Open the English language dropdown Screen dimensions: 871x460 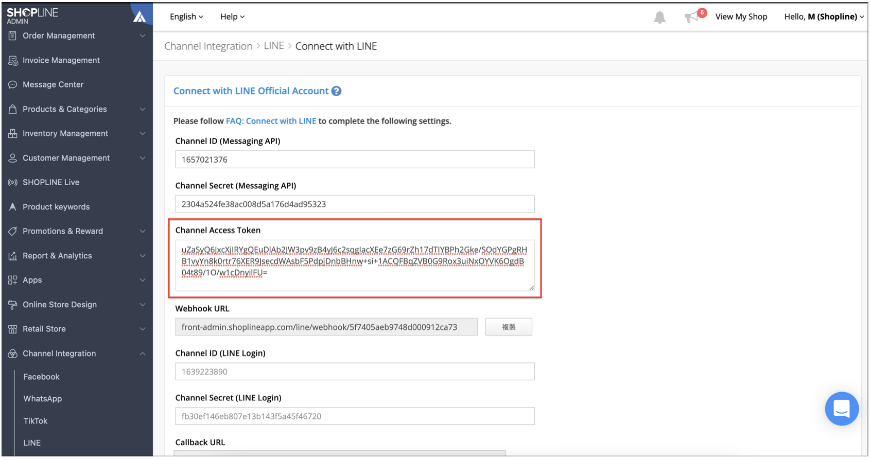tap(186, 16)
